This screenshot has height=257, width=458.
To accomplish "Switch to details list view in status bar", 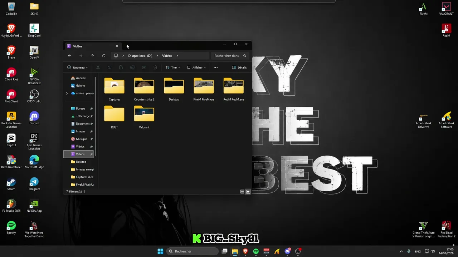I will click(x=242, y=192).
